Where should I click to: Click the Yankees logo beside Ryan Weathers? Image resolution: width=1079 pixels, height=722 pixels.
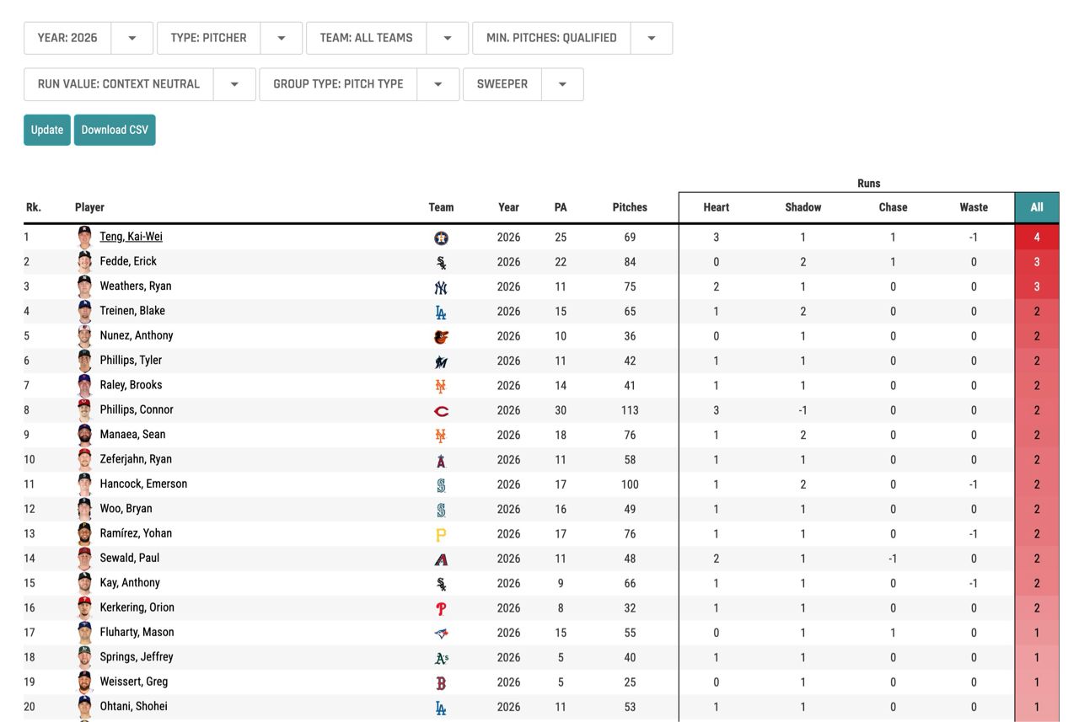click(441, 287)
